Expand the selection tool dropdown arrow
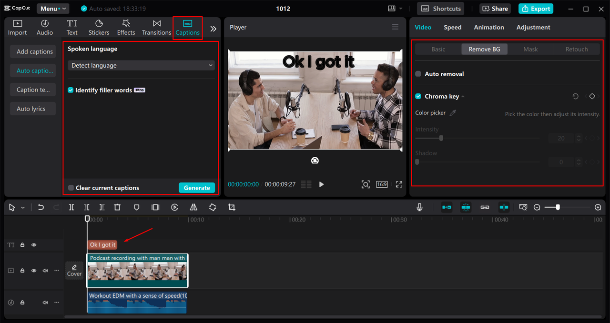The image size is (610, 323). tap(23, 208)
